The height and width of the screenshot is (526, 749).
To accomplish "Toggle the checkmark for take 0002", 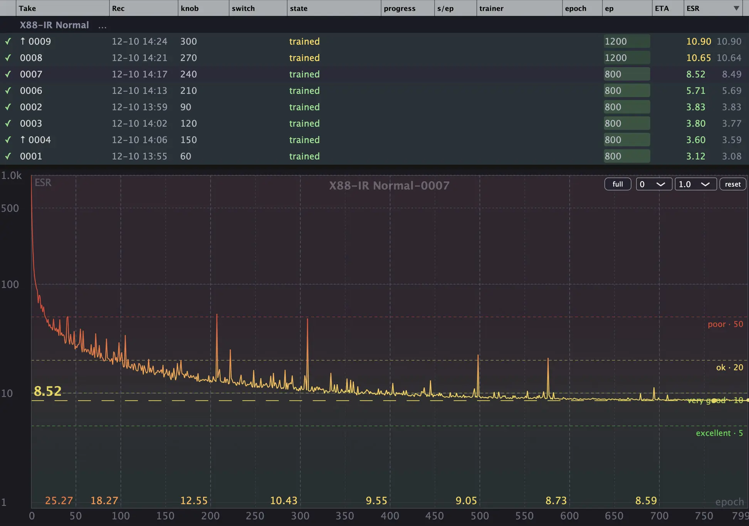I will pos(8,107).
